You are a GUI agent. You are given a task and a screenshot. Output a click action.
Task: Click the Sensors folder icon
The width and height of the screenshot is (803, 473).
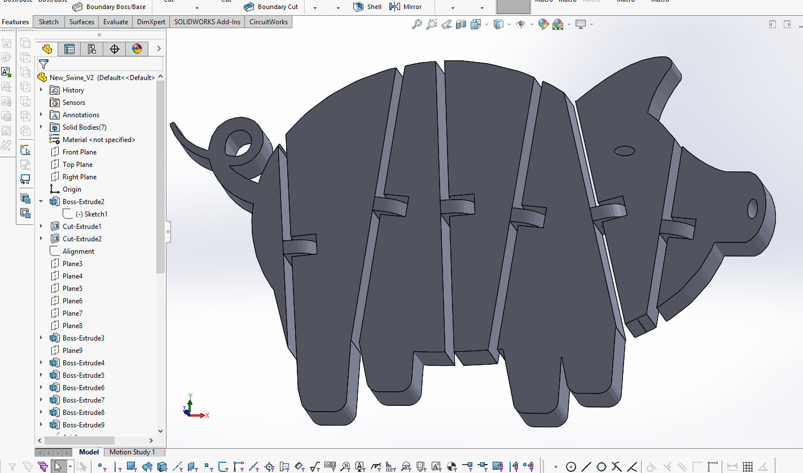55,103
